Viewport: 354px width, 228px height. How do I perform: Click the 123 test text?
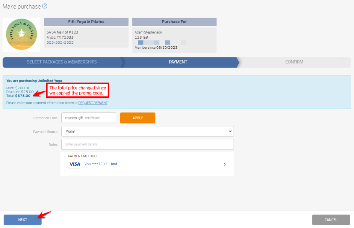[x=141, y=37]
